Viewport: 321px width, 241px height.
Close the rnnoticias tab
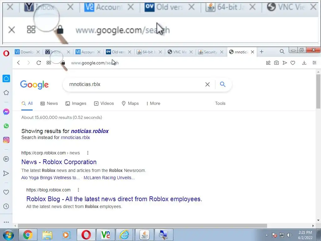[x=252, y=52]
